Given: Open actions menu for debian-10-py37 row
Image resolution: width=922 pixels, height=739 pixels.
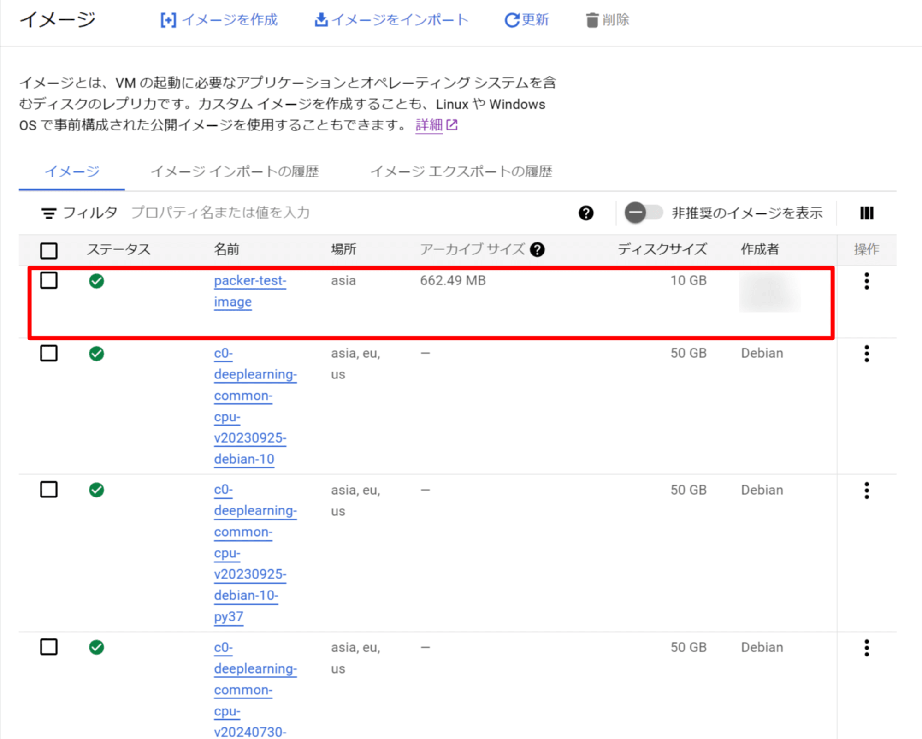Looking at the screenshot, I should click(x=867, y=491).
